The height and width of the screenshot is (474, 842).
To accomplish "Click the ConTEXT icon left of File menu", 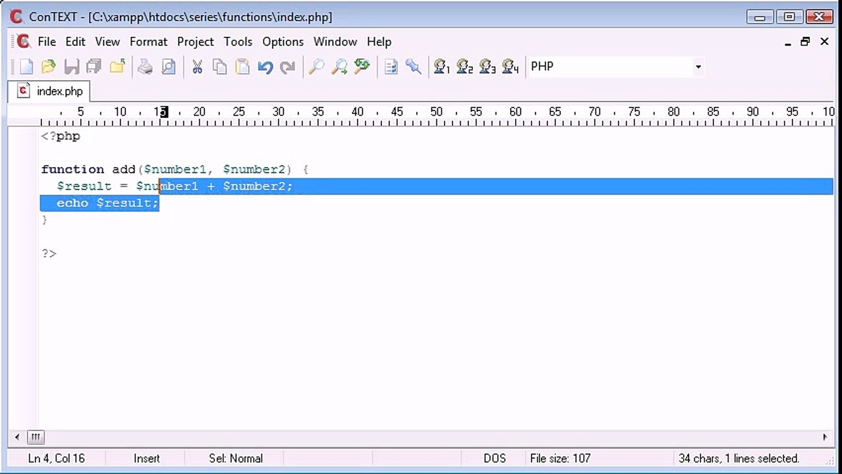I will click(x=23, y=41).
